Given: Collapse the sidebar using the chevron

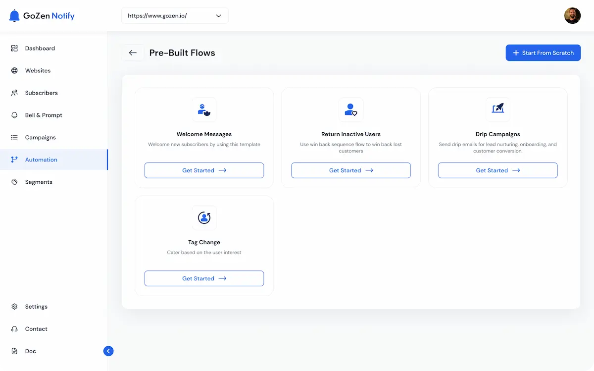Looking at the screenshot, I should coord(108,351).
